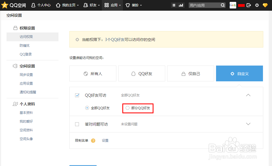Image resolution: width=272 pixels, height=166 pixels.
Task: Click the 限制名单 help question icon
Action: pyautogui.click(x=93, y=141)
